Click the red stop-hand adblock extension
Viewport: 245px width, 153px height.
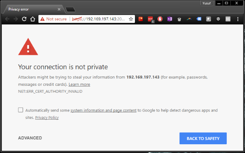[x=160, y=19]
